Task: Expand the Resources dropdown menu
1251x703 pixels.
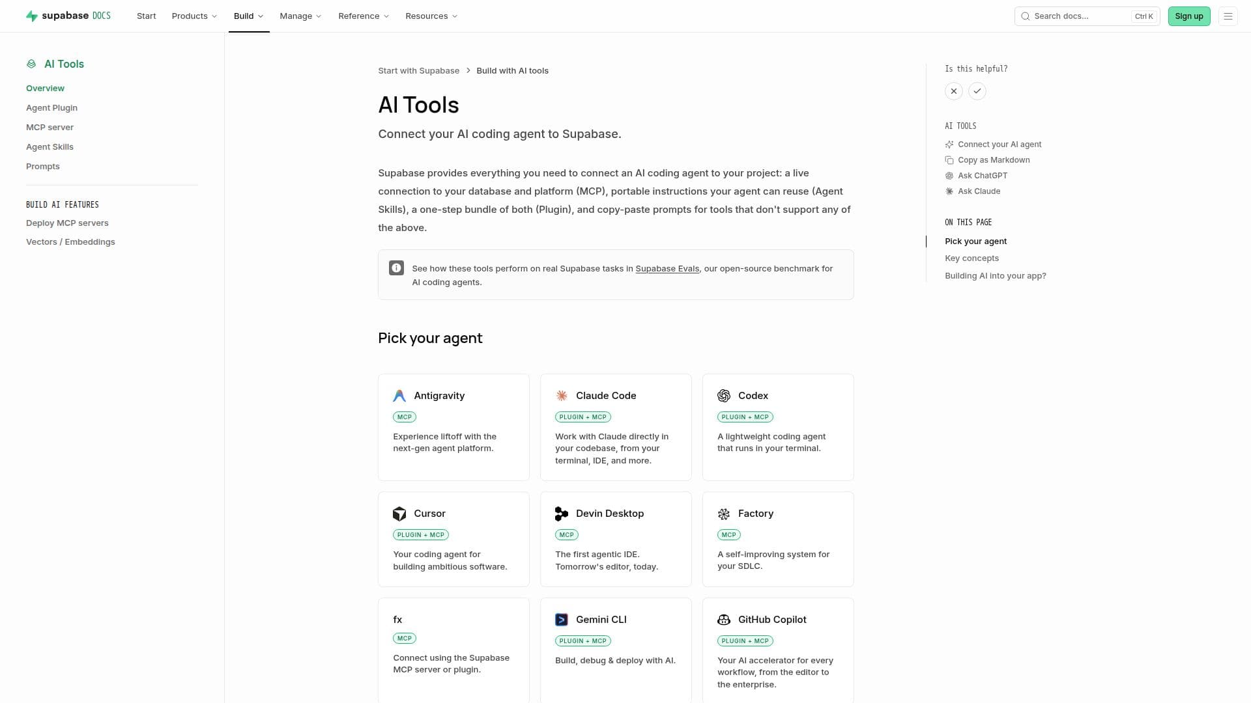Action: click(x=431, y=16)
